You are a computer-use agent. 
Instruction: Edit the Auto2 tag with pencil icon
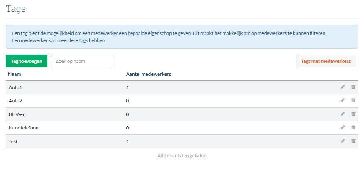pos(343,100)
